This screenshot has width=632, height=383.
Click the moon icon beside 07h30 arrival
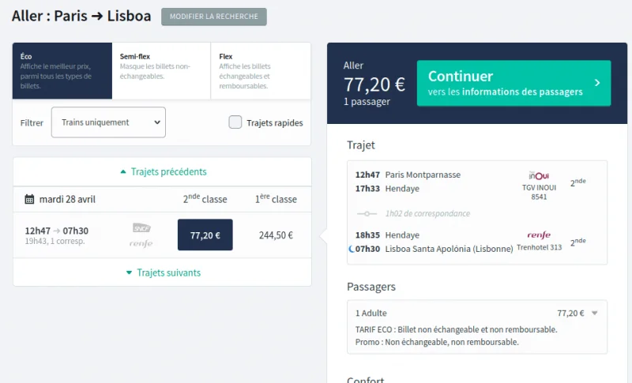pyautogui.click(x=352, y=249)
